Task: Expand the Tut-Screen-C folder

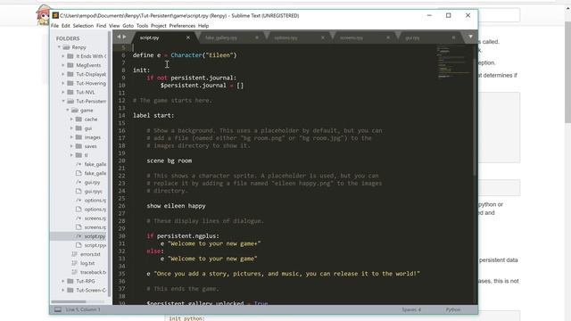Action: (x=63, y=290)
